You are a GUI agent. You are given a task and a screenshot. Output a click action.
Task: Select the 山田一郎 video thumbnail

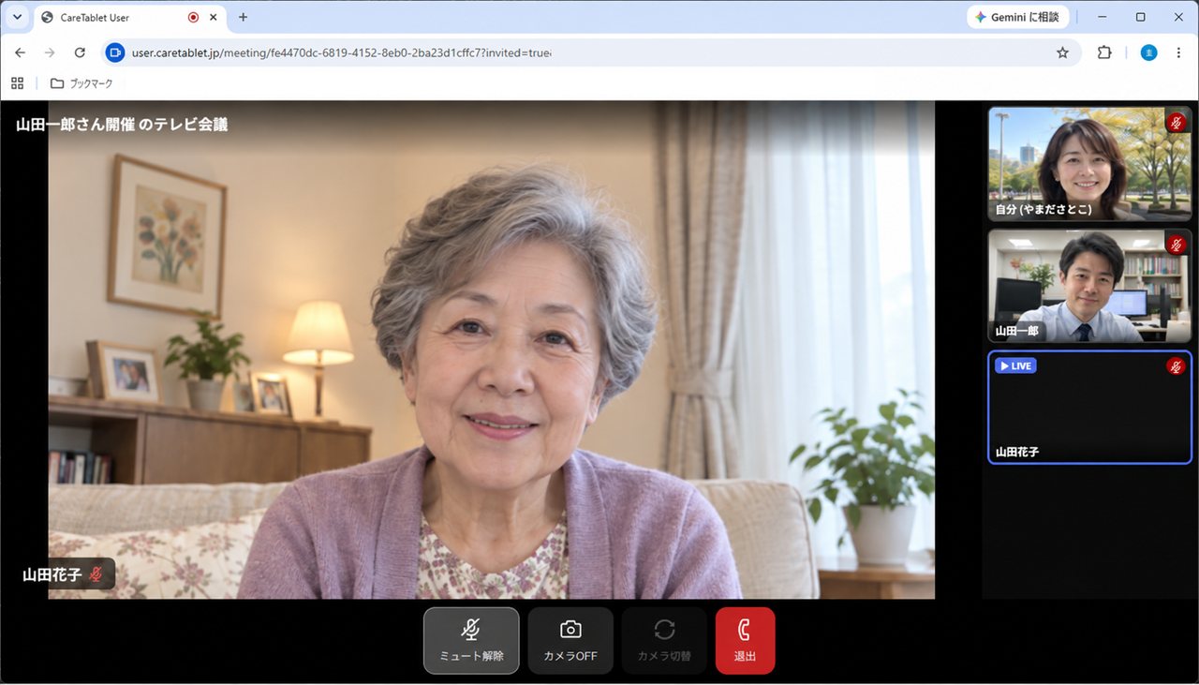click(x=1089, y=286)
